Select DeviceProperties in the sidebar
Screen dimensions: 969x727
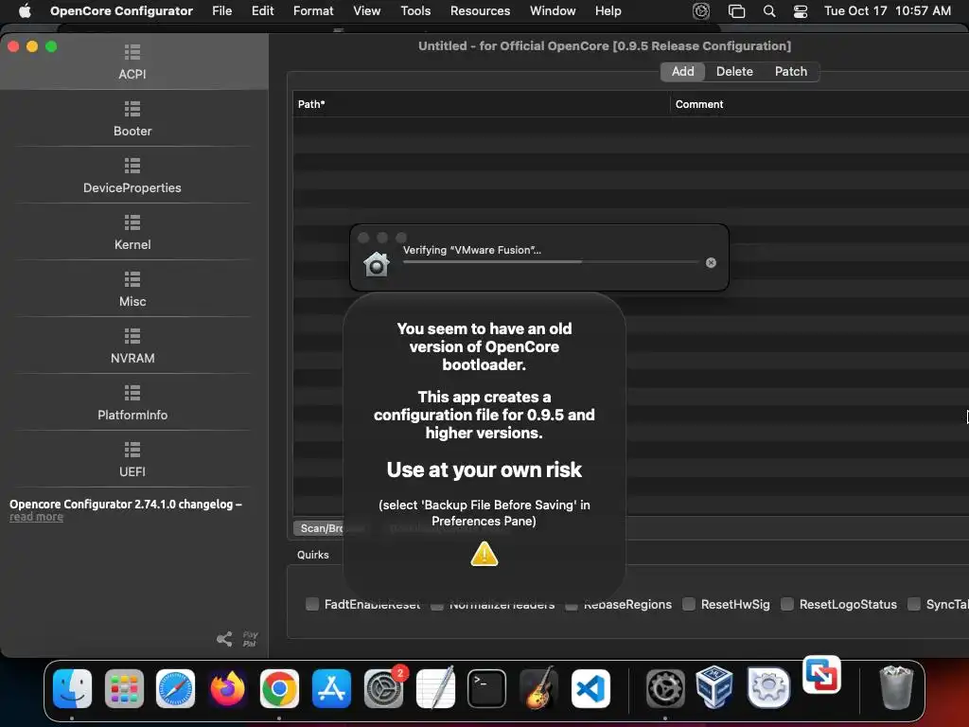point(132,175)
